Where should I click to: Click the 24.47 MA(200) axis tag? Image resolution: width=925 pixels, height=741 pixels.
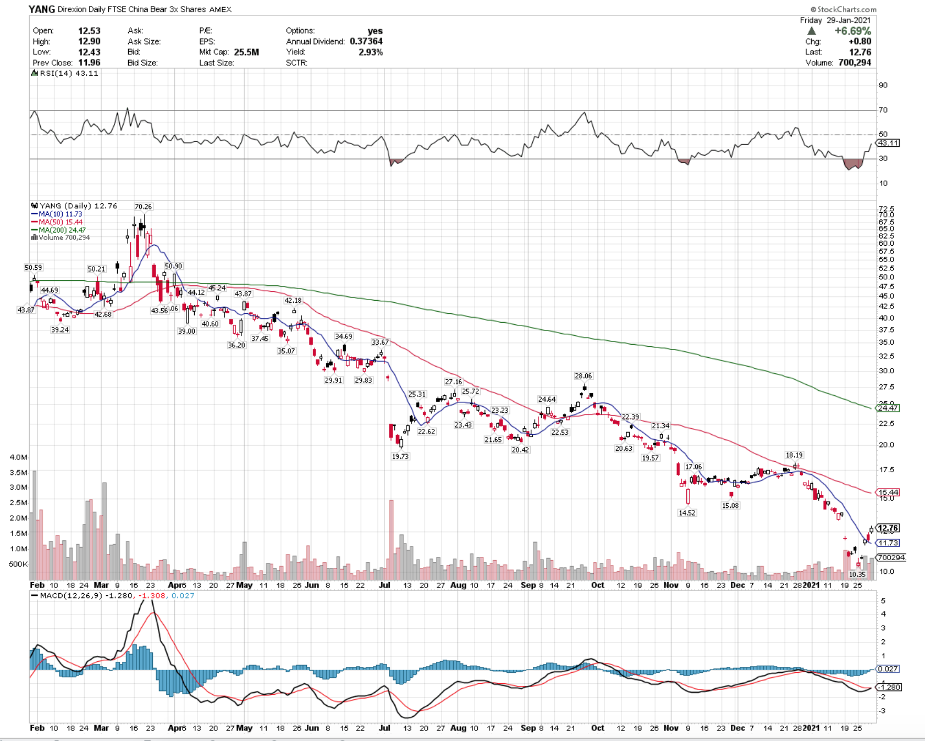click(x=888, y=408)
